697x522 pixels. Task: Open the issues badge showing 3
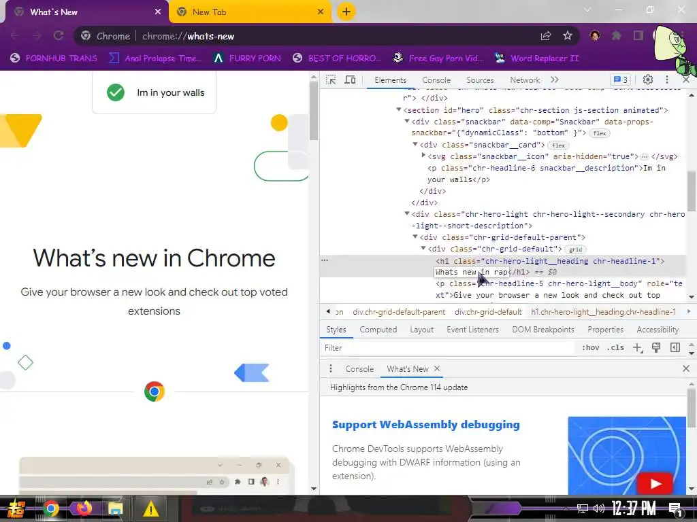pos(621,80)
